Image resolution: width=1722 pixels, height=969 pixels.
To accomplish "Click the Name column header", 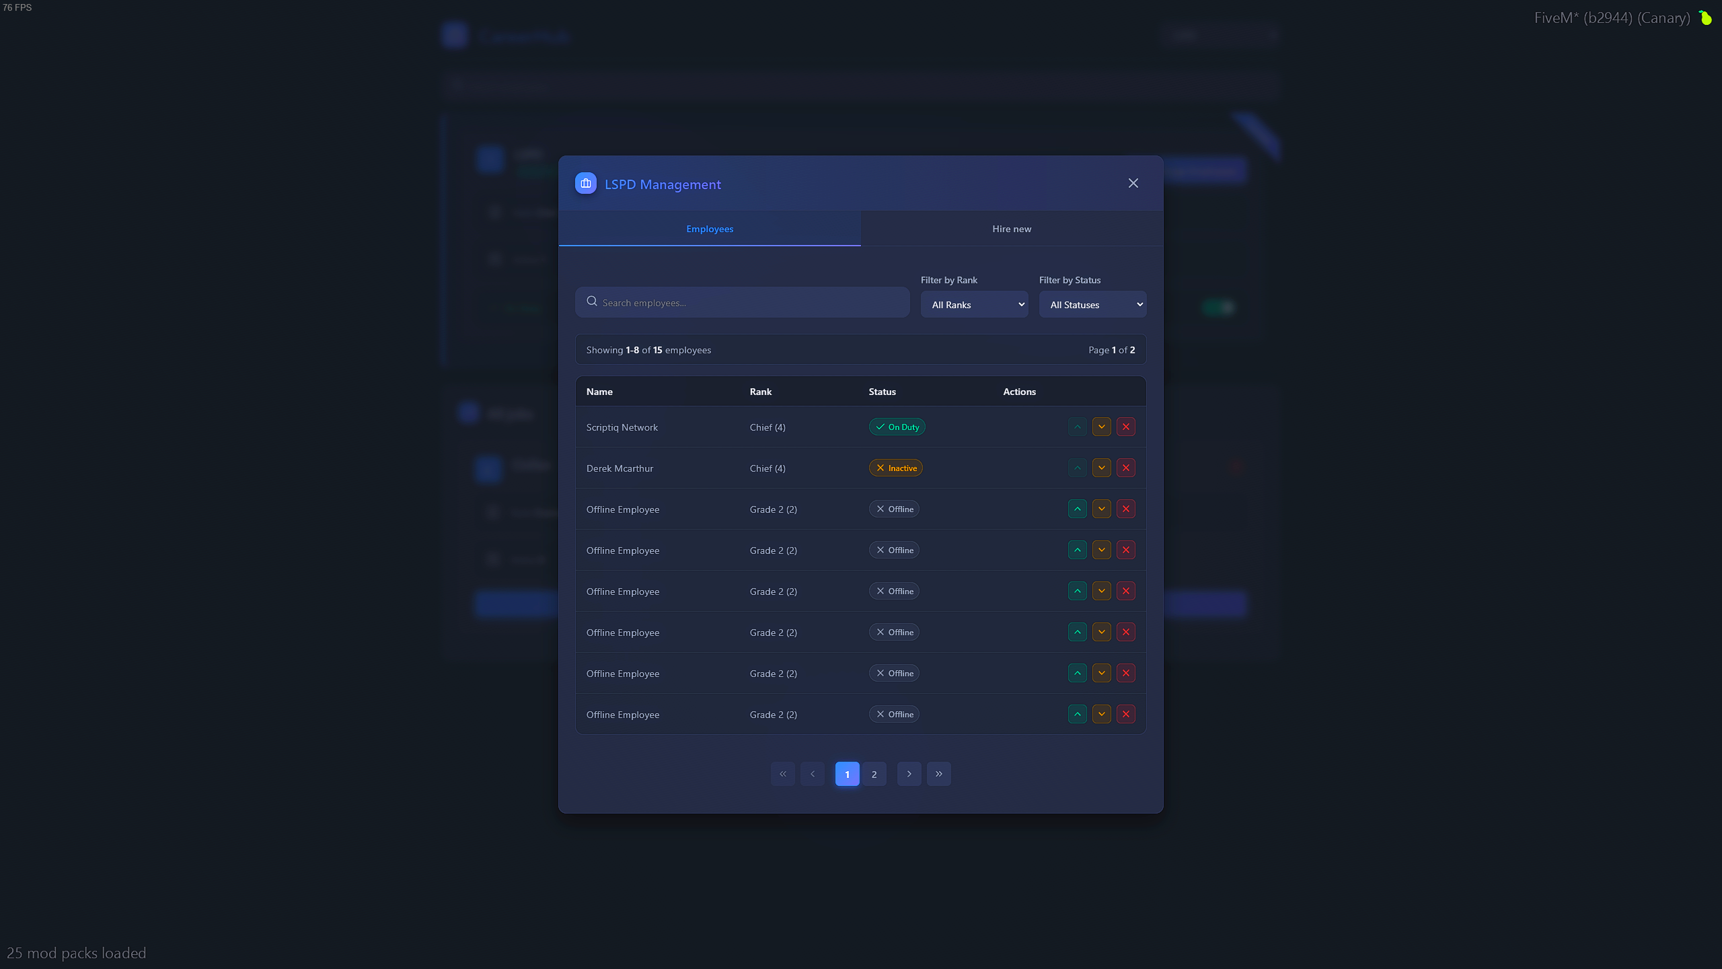I will 599,392.
